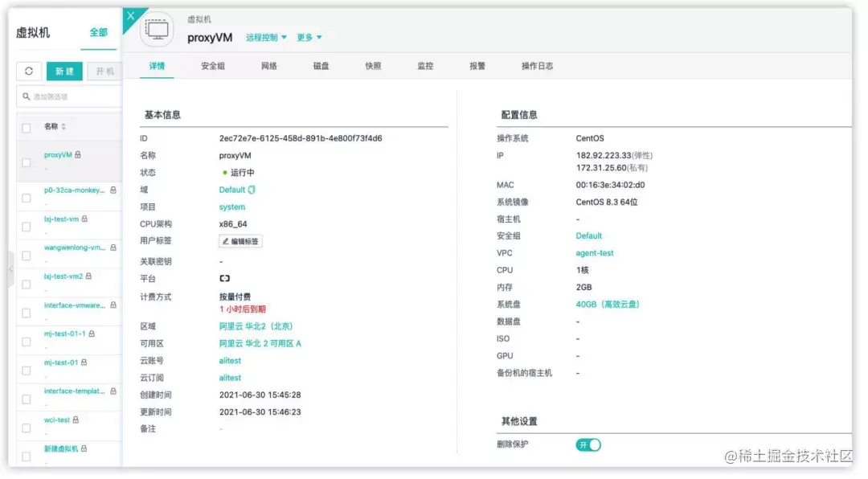Open the 监控 tab

coord(425,68)
